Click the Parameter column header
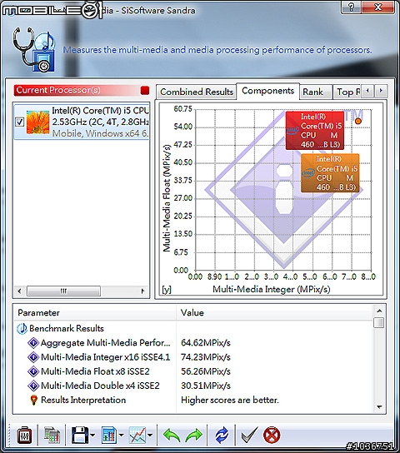 pos(95,312)
